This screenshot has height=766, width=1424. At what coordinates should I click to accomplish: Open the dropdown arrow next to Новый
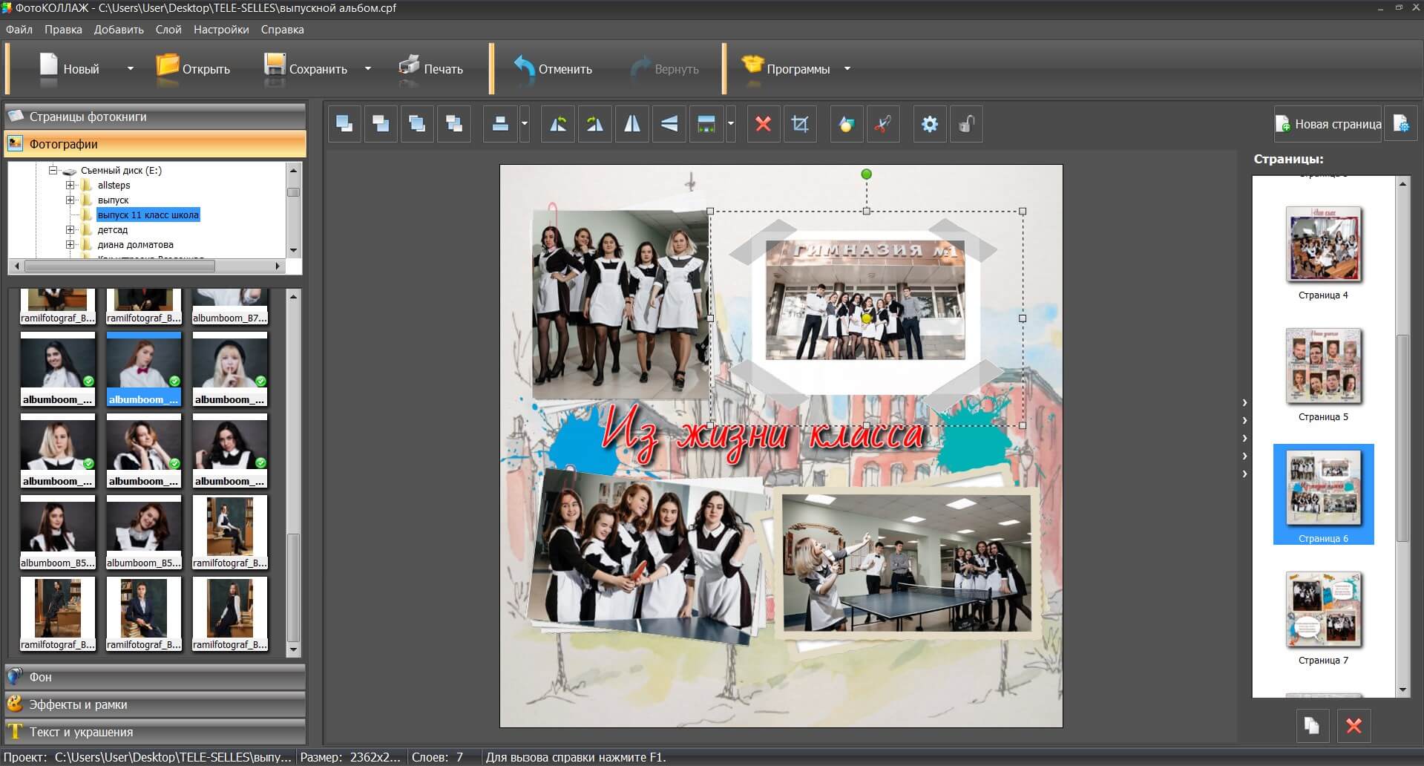tap(131, 69)
